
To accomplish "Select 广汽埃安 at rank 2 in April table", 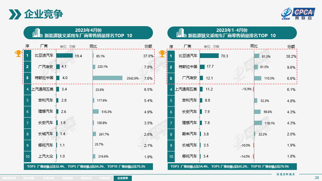I will point(46,67).
